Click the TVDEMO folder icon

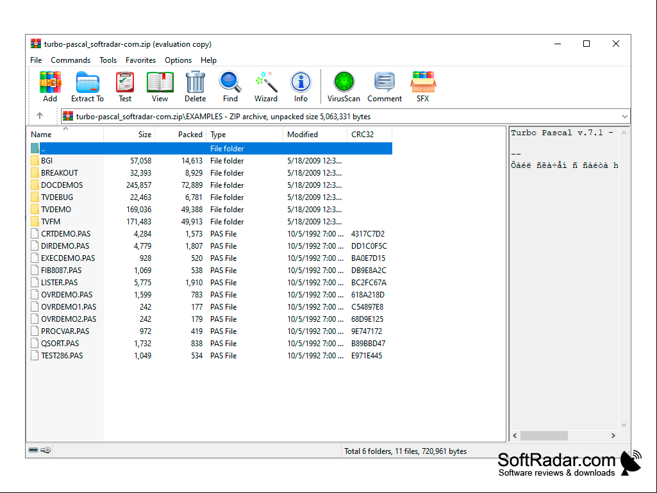coord(35,209)
